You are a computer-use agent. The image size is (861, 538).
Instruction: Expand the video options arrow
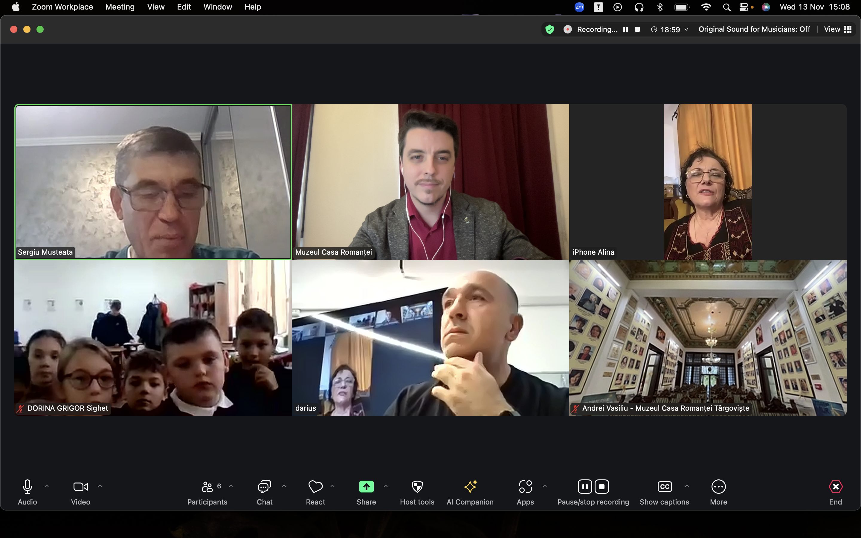(x=100, y=486)
